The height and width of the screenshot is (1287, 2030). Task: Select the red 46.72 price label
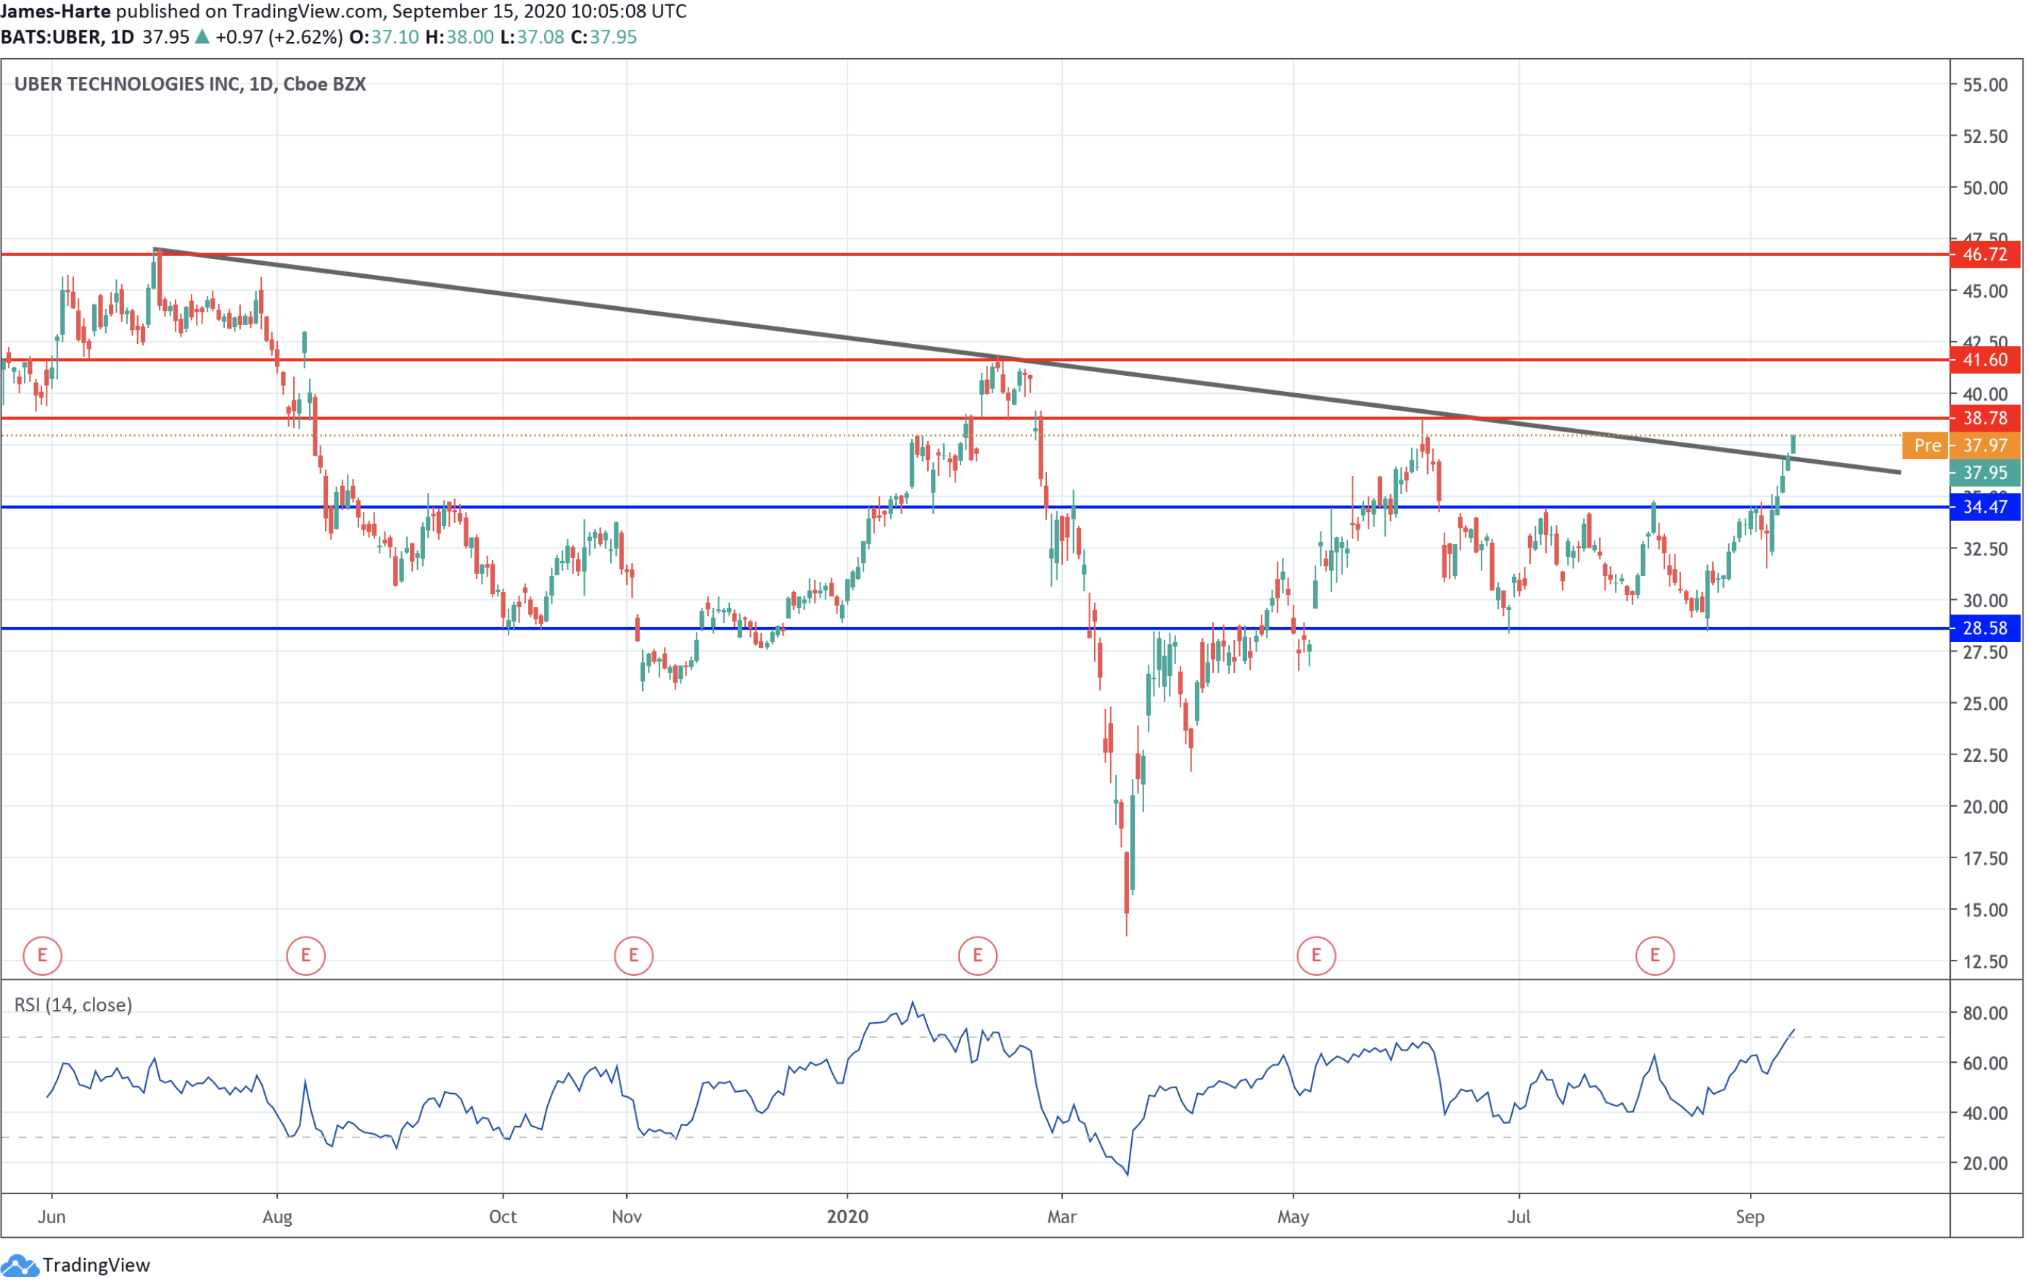pos(1984,255)
